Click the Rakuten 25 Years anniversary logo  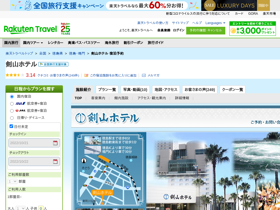point(65,29)
